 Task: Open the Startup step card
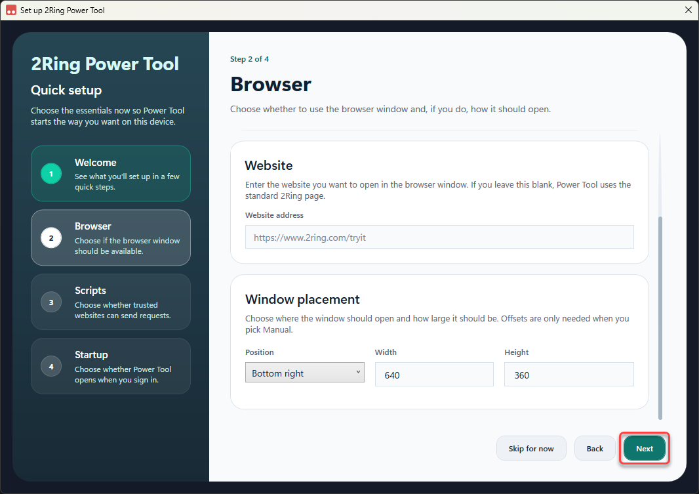111,366
